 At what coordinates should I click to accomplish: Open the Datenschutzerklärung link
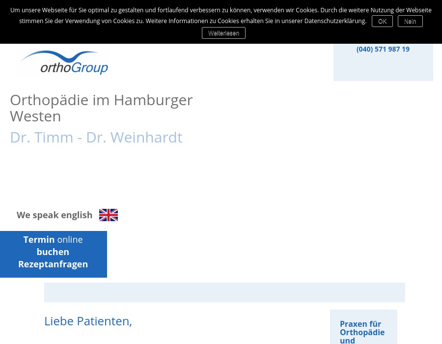(334, 21)
